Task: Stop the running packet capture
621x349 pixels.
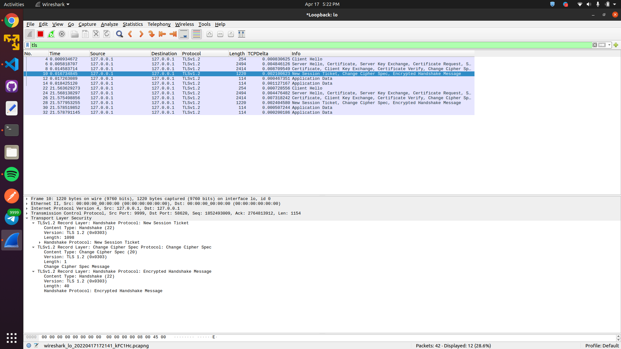Action: pyautogui.click(x=40, y=34)
